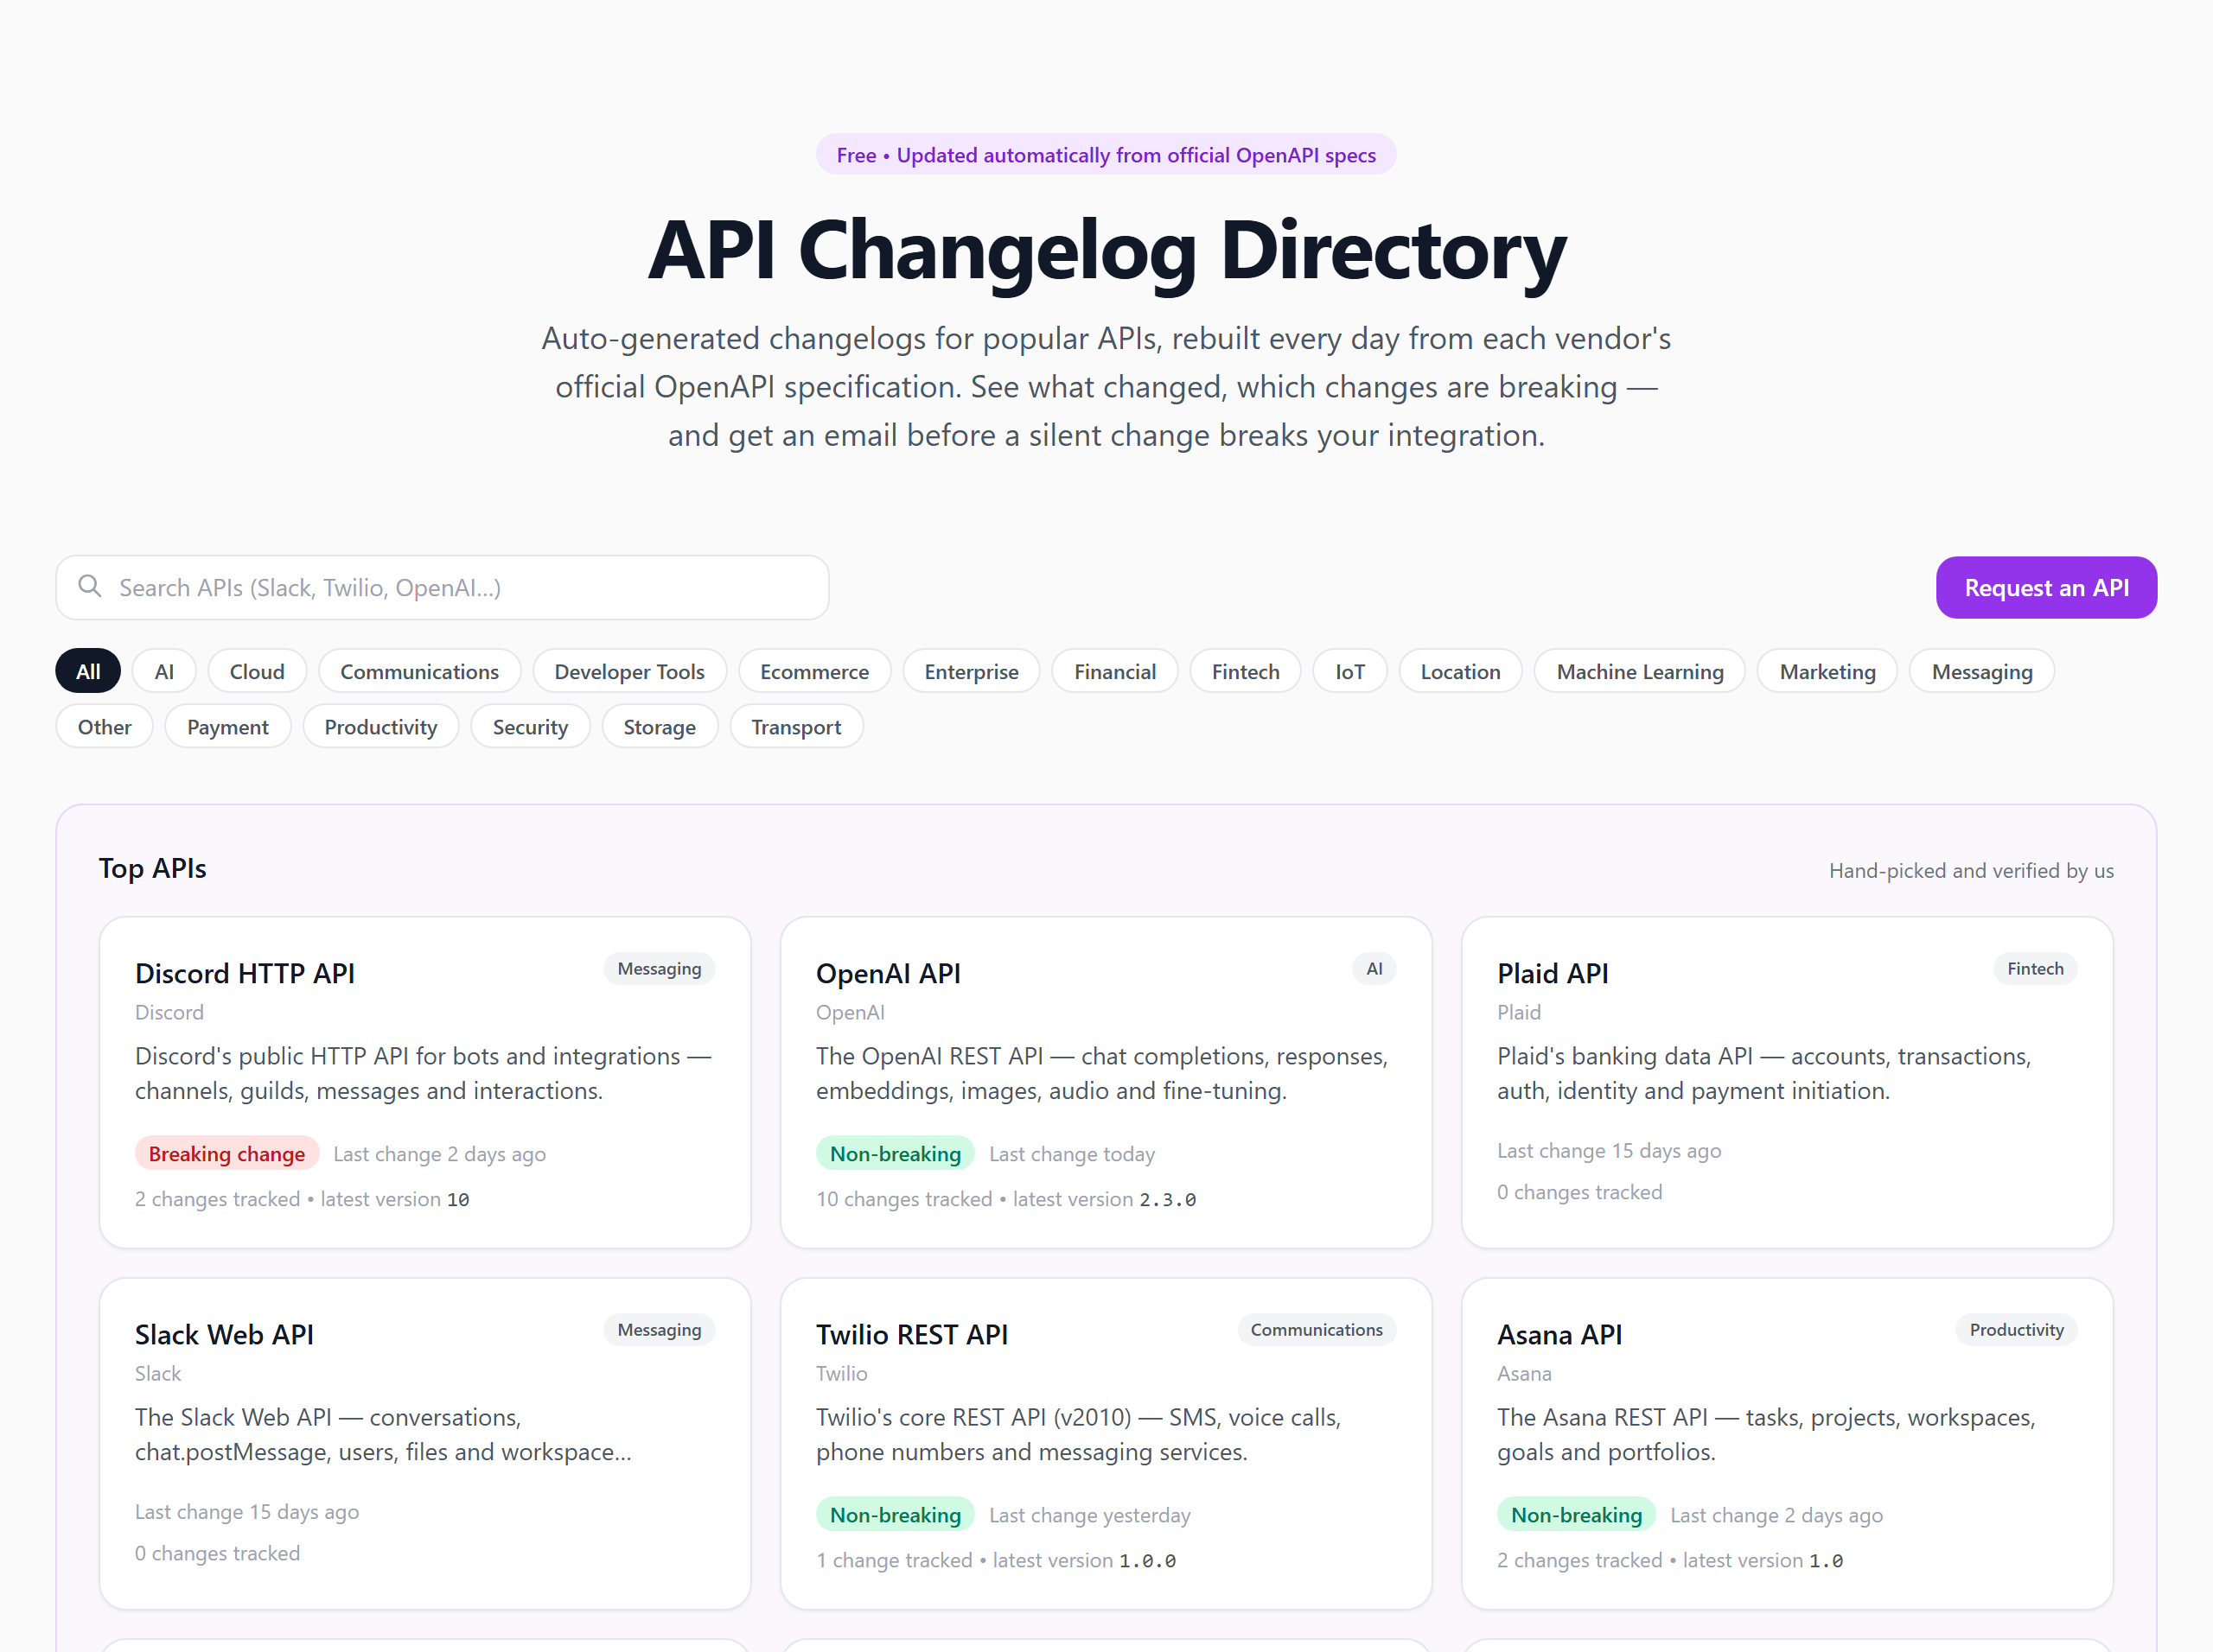Click '1 change tracked' on Twilio card

(895, 1559)
